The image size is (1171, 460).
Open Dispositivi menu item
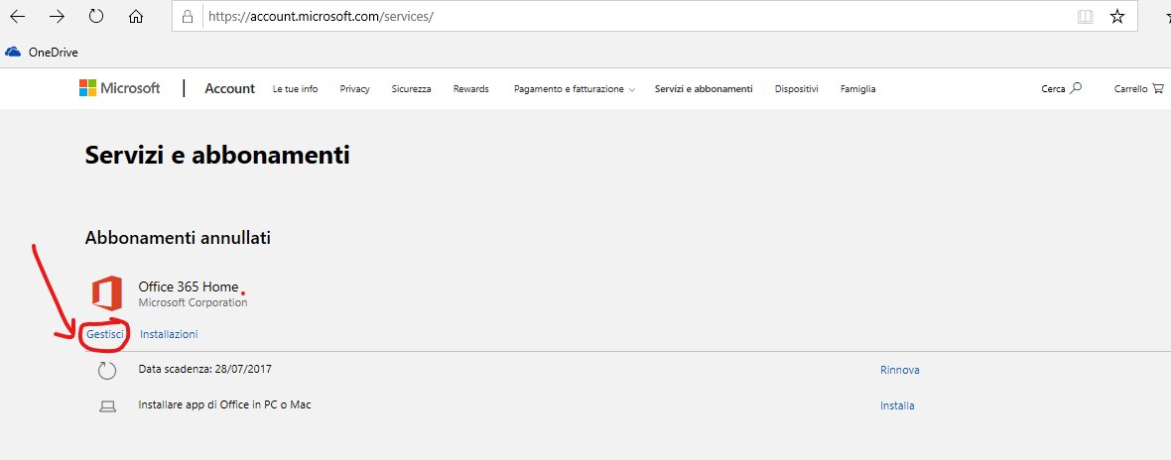(796, 89)
